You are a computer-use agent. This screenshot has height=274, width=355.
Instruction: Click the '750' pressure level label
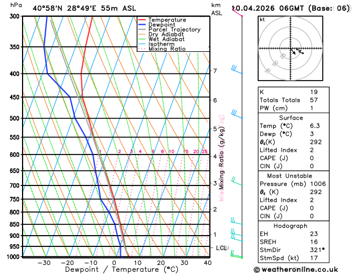pos(16,200)
